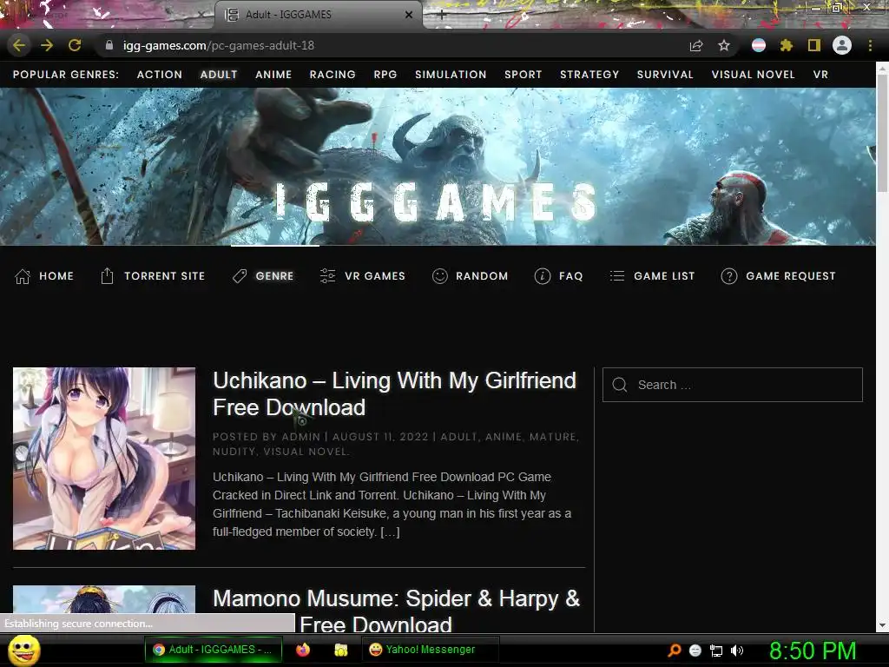The image size is (889, 667).
Task: Close the Adult - IGGGAMES tab
Action: (x=409, y=15)
